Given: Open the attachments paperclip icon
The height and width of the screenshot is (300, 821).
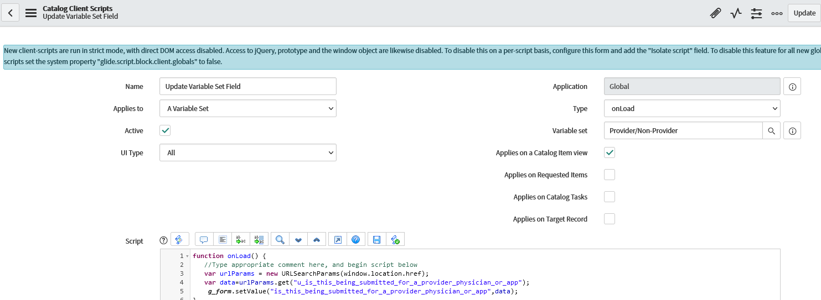Looking at the screenshot, I should point(715,13).
